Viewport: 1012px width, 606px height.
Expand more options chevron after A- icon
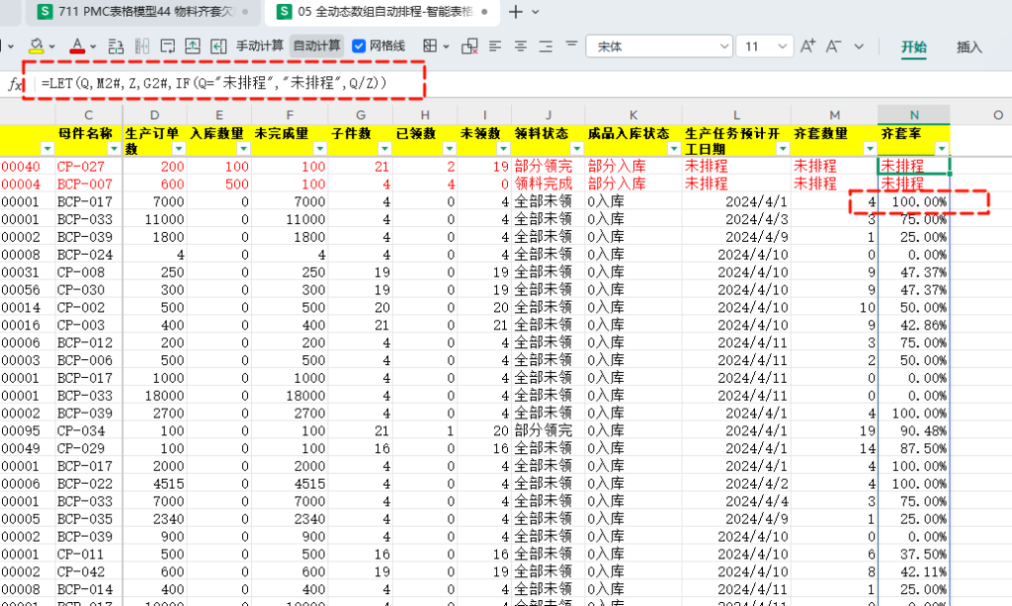[x=859, y=46]
